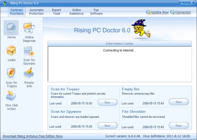The height and width of the screenshot is (140, 197).
Task: Click Trojans last used date 2008-05-15 16:00
Action: point(81,103)
